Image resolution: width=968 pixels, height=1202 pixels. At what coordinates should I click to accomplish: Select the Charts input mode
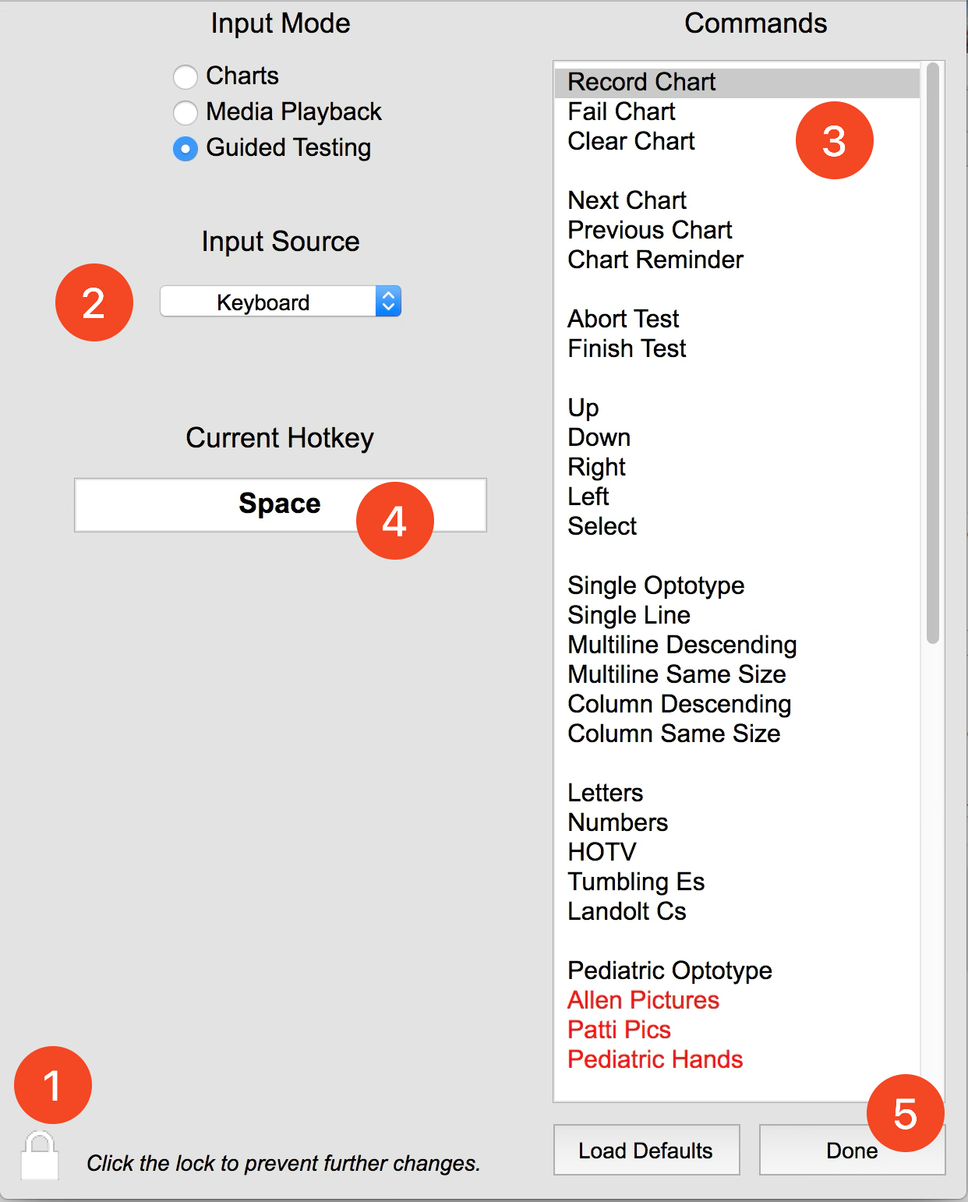(185, 76)
